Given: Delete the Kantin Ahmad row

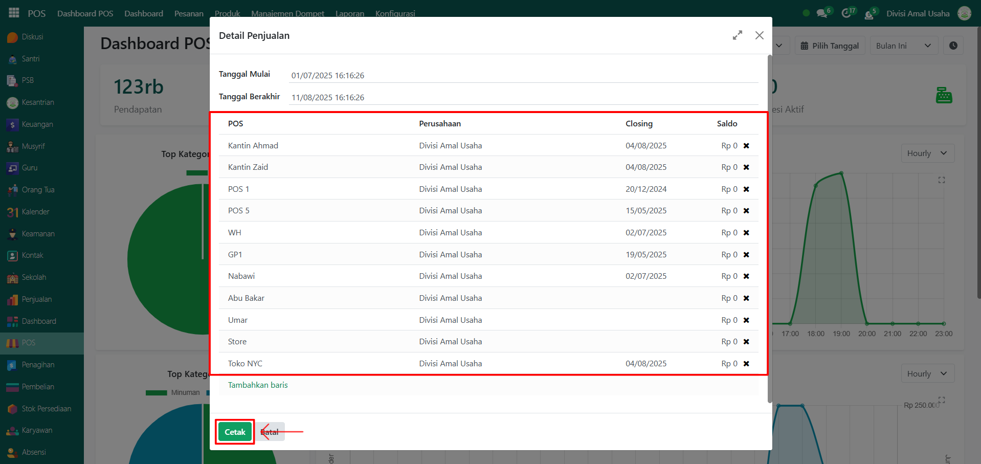Looking at the screenshot, I should point(746,146).
